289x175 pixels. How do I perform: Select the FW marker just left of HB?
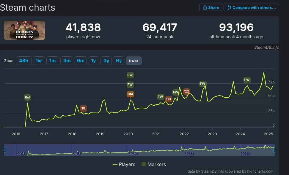[x=161, y=97]
